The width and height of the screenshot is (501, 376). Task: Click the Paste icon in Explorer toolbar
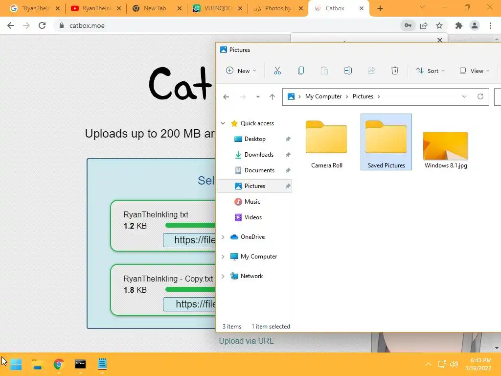[x=324, y=70]
